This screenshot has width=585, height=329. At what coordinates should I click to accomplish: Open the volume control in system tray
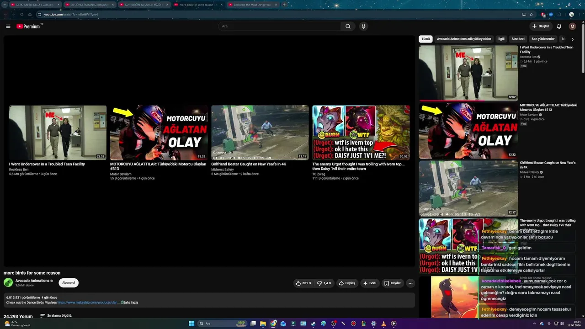pos(562,324)
